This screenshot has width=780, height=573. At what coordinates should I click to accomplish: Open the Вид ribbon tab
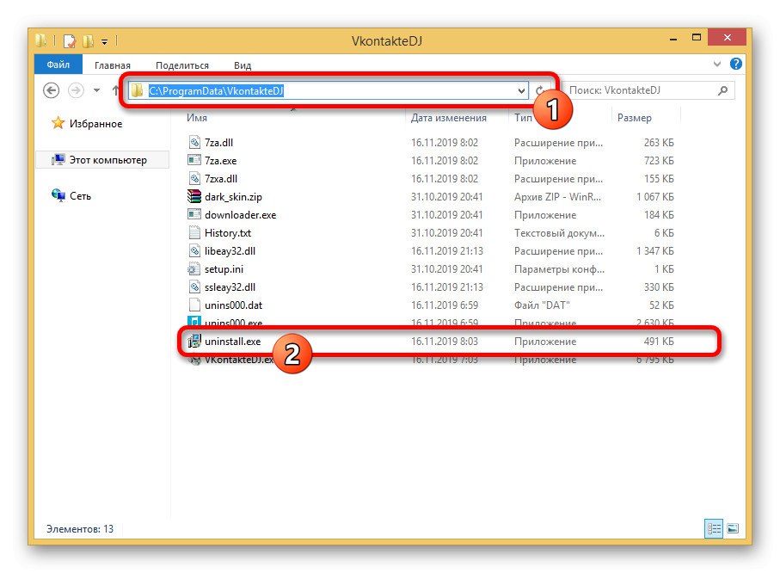tap(243, 65)
